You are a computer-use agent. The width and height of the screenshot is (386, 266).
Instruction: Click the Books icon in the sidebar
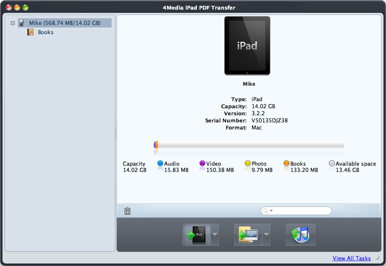31,32
